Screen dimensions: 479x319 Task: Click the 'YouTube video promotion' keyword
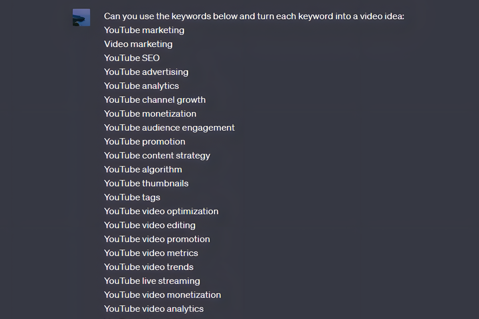point(157,239)
